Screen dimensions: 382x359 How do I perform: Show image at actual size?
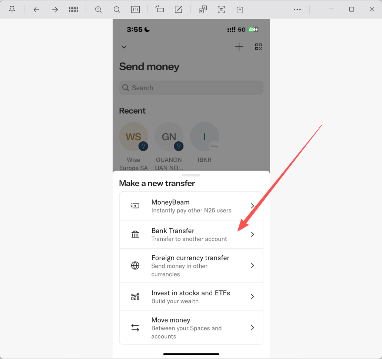136,10
